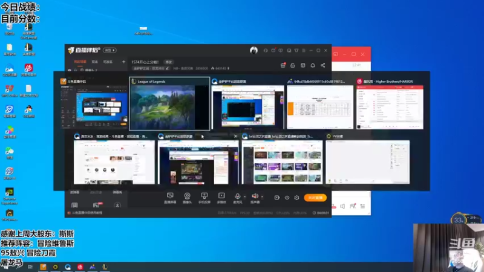Open the gift box icon with red dot
This screenshot has height=272, width=484.
pyautogui.click(x=283, y=65)
